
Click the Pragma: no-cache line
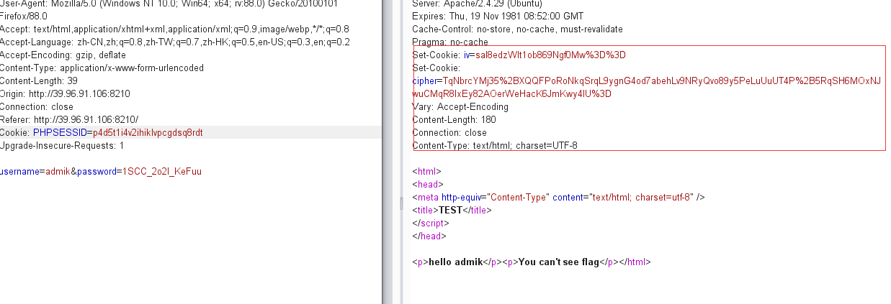click(x=450, y=42)
